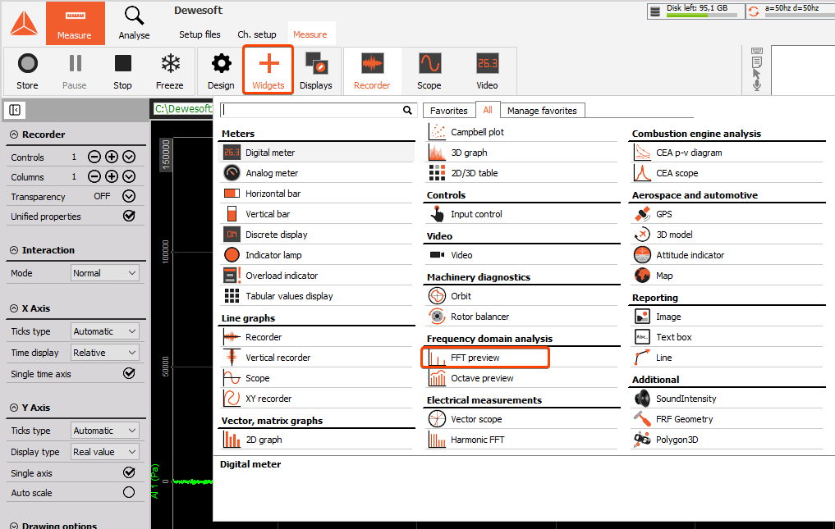Select the Input control widget

[522, 215]
